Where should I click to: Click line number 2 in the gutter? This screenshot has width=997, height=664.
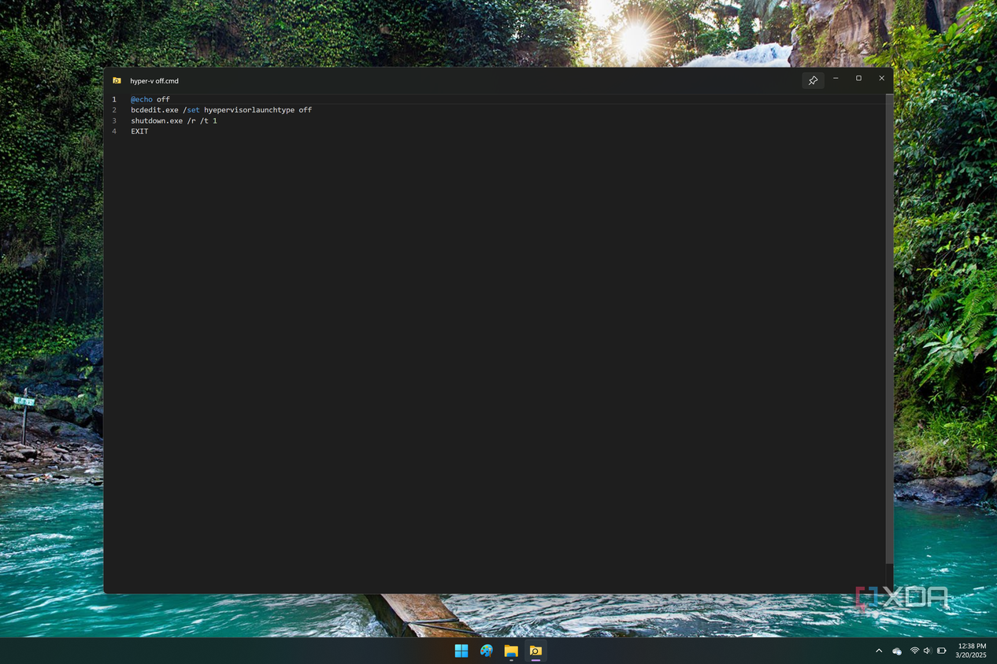(x=114, y=110)
